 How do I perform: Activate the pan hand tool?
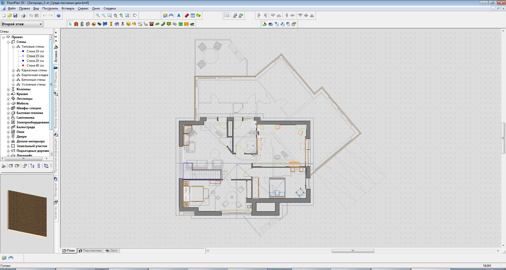(x=135, y=16)
